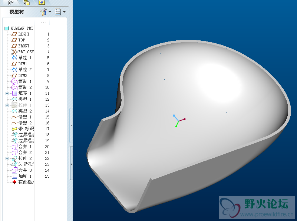Select the 修剪 1 trim feature icon
The image size is (297, 221).
point(14,117)
